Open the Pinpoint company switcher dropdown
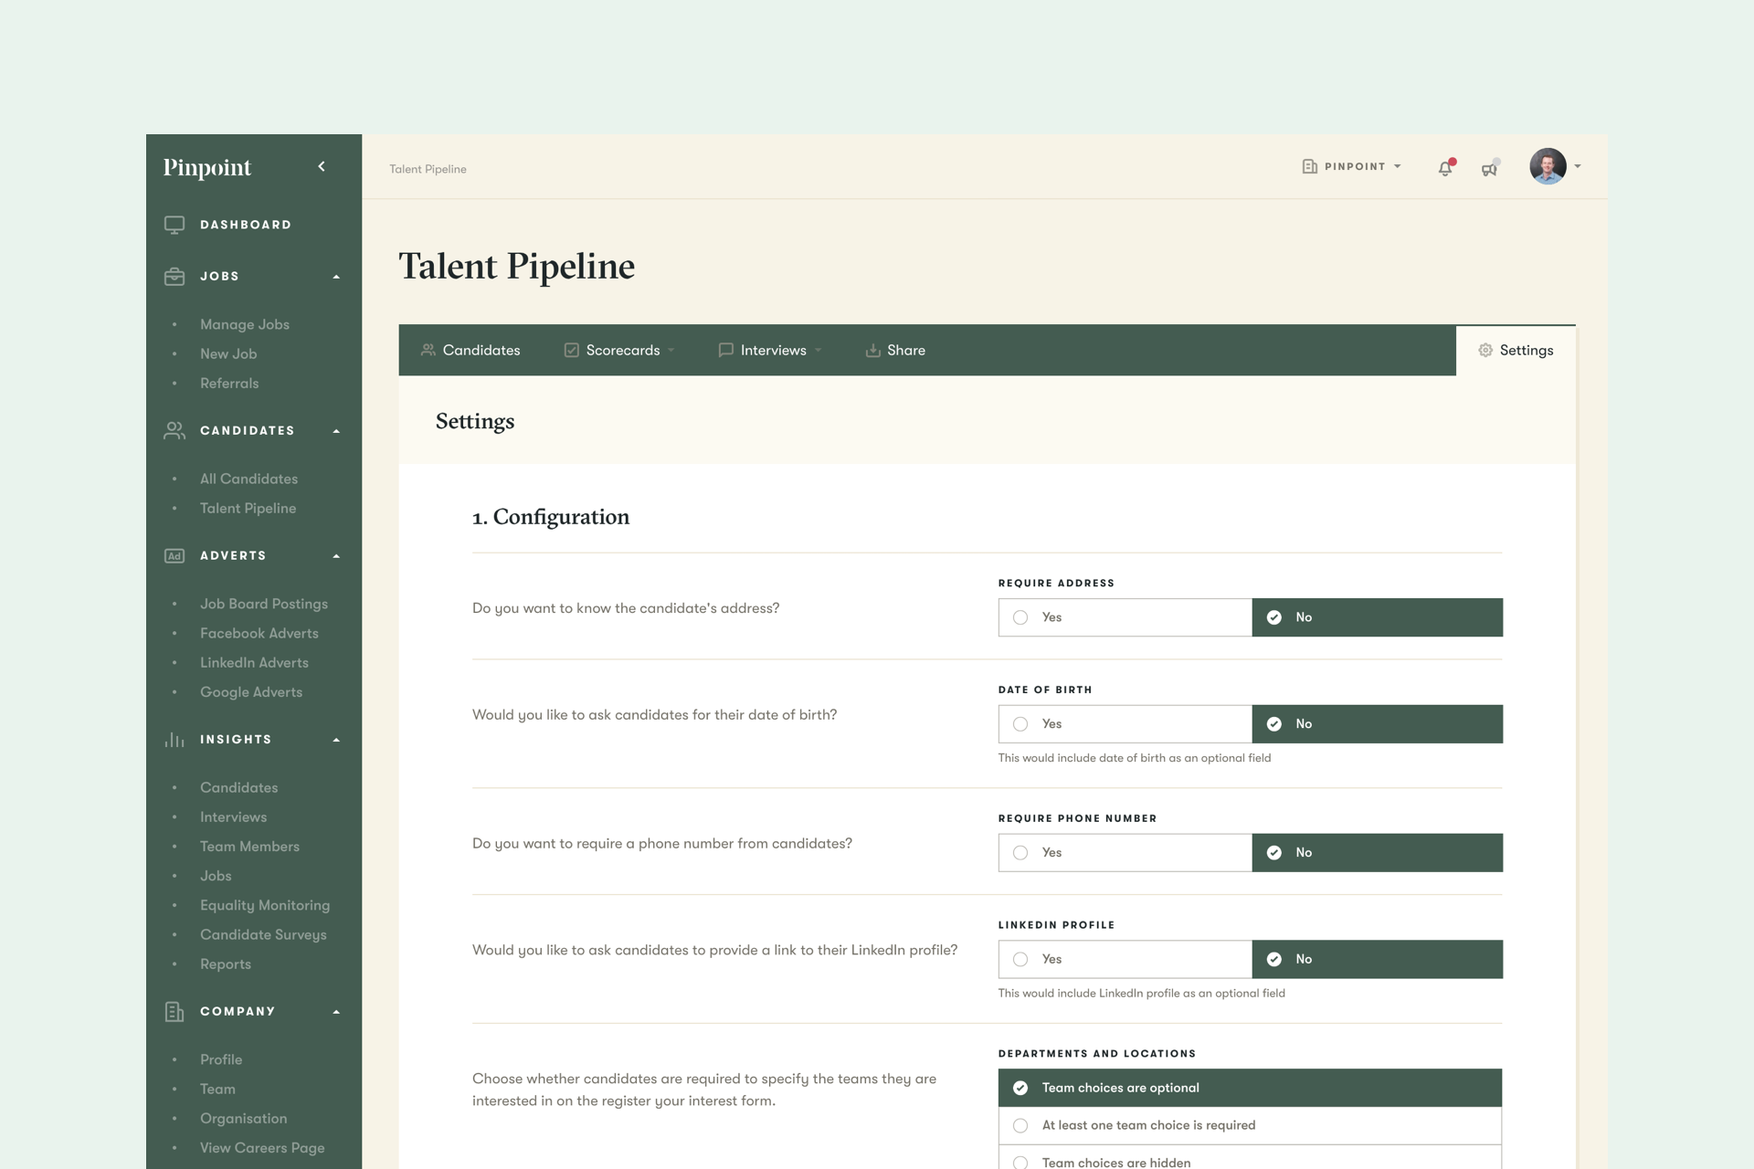1754x1169 pixels. [x=1352, y=166]
